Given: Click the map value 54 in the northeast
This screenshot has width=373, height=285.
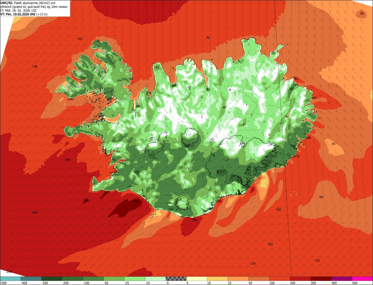Looking at the screenshot, I should [x=362, y=14].
